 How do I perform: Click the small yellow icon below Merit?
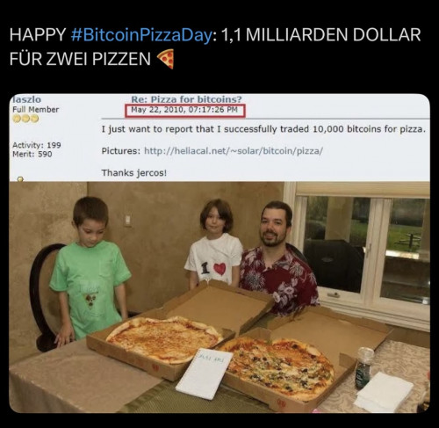pyautogui.click(x=20, y=178)
